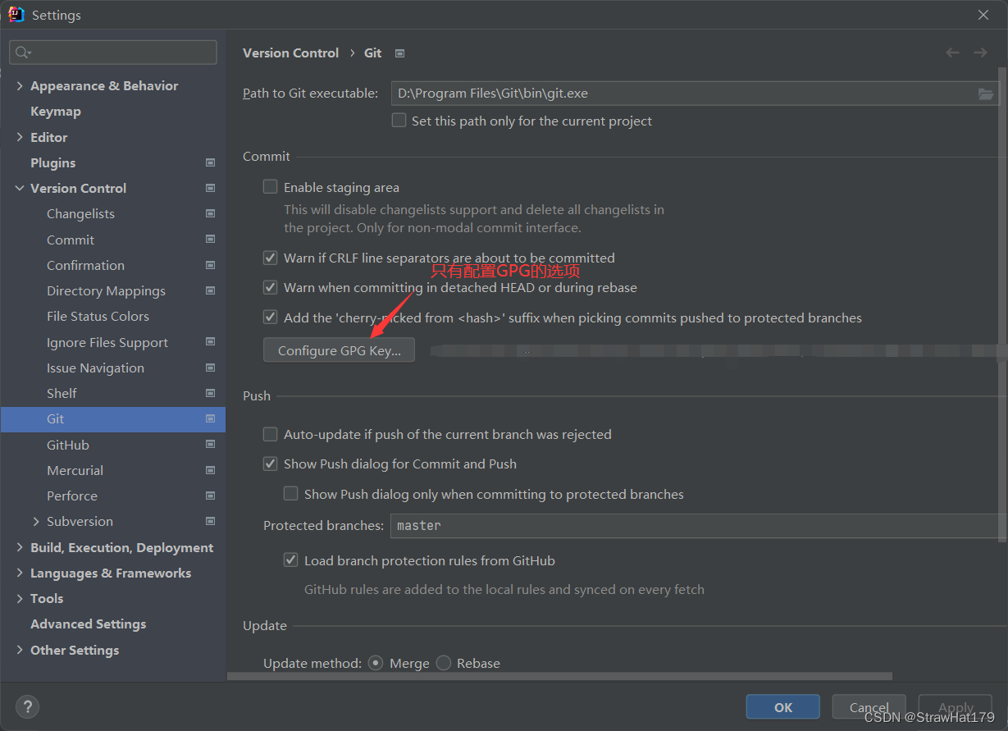Image resolution: width=1008 pixels, height=731 pixels.
Task: Click the search magnifier icon in settings search
Action: coord(22,53)
